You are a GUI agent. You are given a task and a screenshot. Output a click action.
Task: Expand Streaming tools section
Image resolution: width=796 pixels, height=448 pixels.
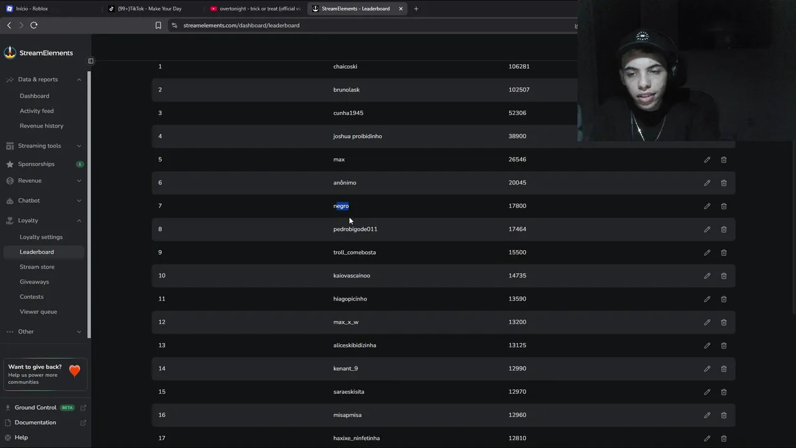click(79, 146)
